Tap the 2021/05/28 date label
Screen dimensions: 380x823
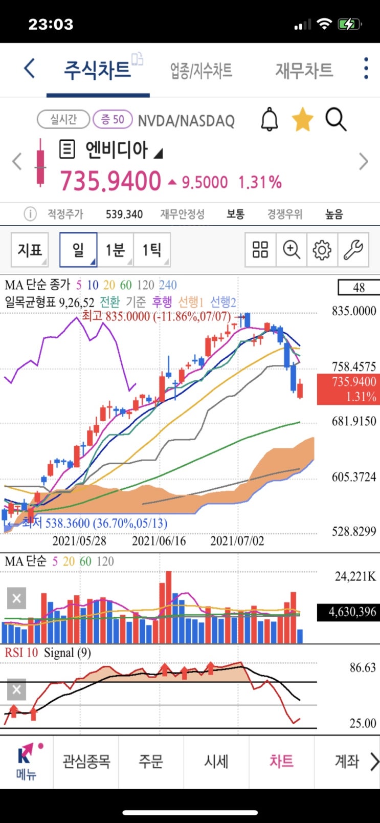(x=79, y=540)
